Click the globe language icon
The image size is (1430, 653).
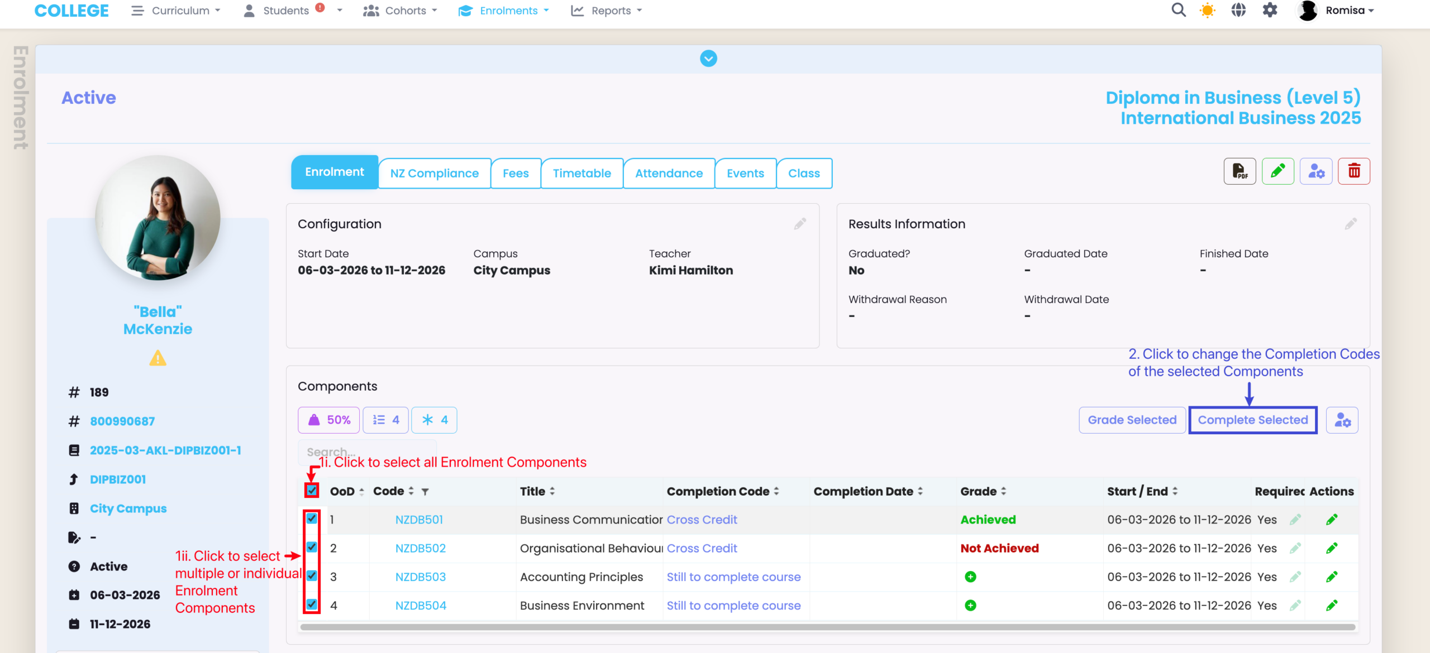(x=1238, y=11)
